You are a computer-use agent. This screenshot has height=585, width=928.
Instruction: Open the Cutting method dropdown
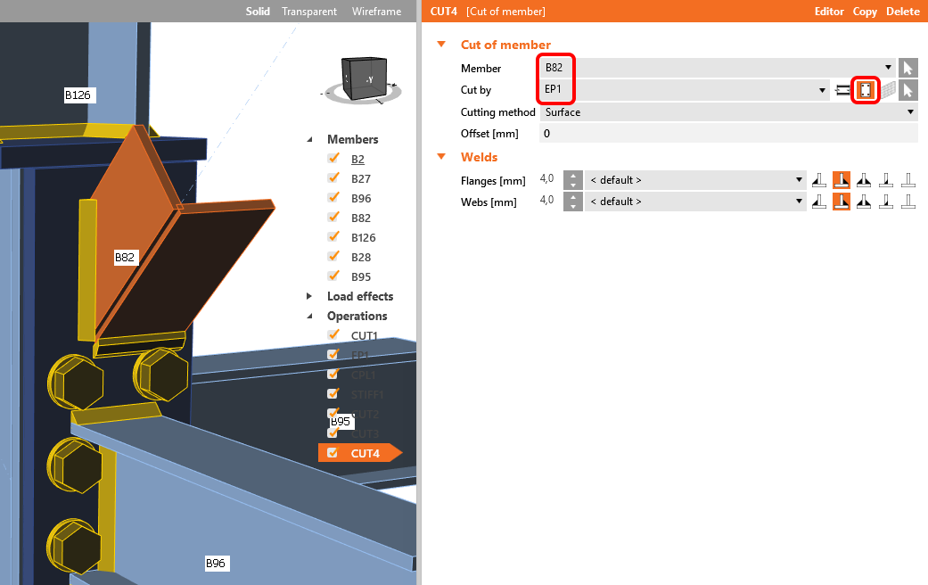click(729, 111)
